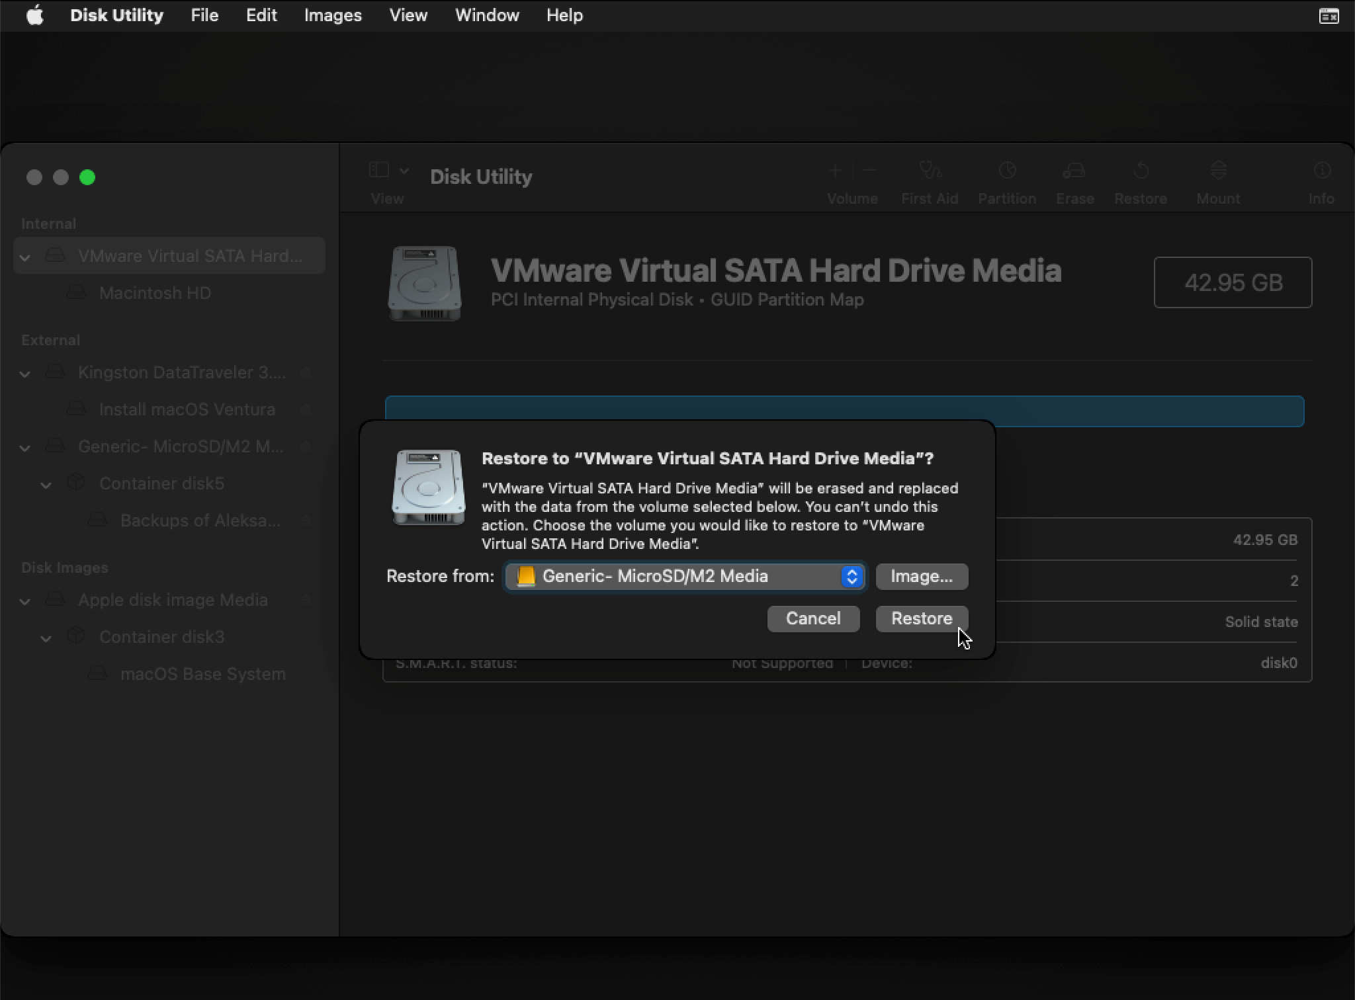Click the sidebar View toolbar icon
This screenshot has height=1000, width=1355.
378,171
